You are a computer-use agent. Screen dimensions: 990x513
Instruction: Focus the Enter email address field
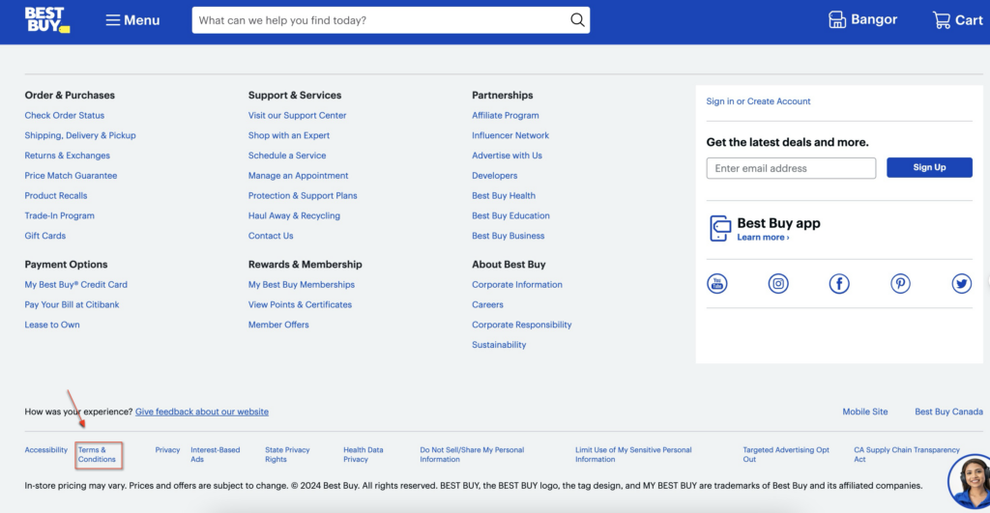[791, 168]
